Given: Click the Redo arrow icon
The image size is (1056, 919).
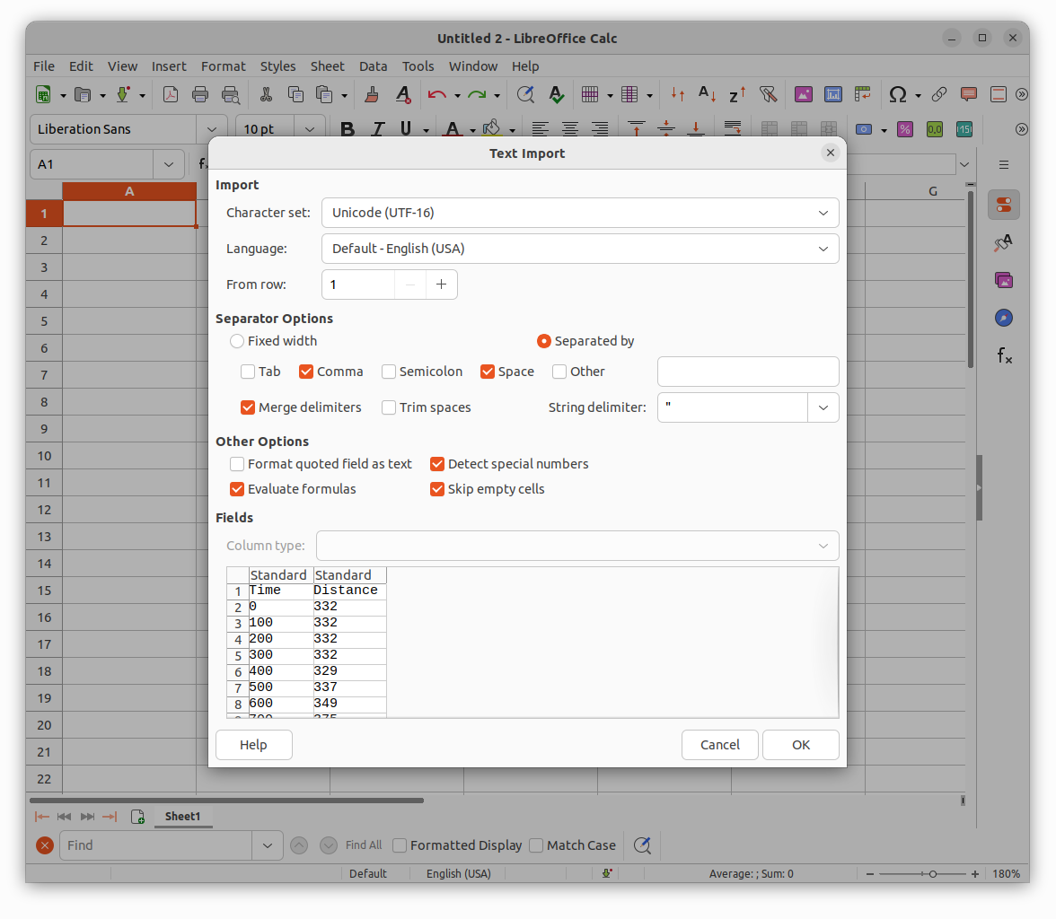Looking at the screenshot, I should tap(477, 95).
